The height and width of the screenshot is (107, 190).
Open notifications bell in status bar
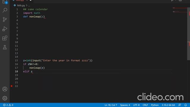[186, 105]
